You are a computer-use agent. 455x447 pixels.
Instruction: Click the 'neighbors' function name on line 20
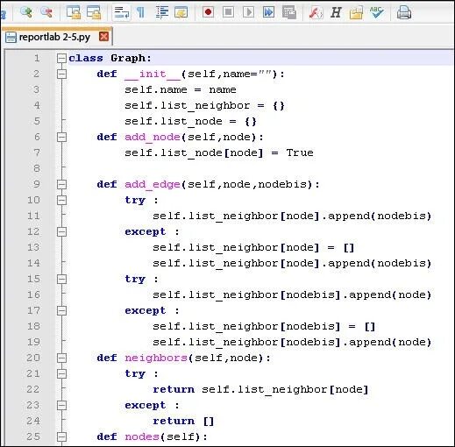(x=156, y=358)
